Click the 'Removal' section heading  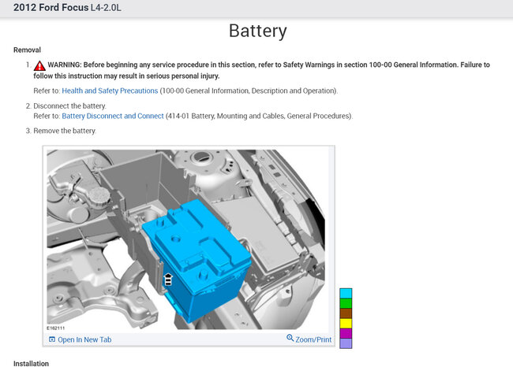click(27, 50)
